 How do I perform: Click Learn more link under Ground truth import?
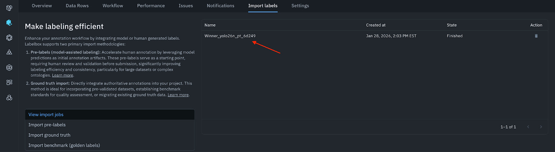pyautogui.click(x=178, y=95)
